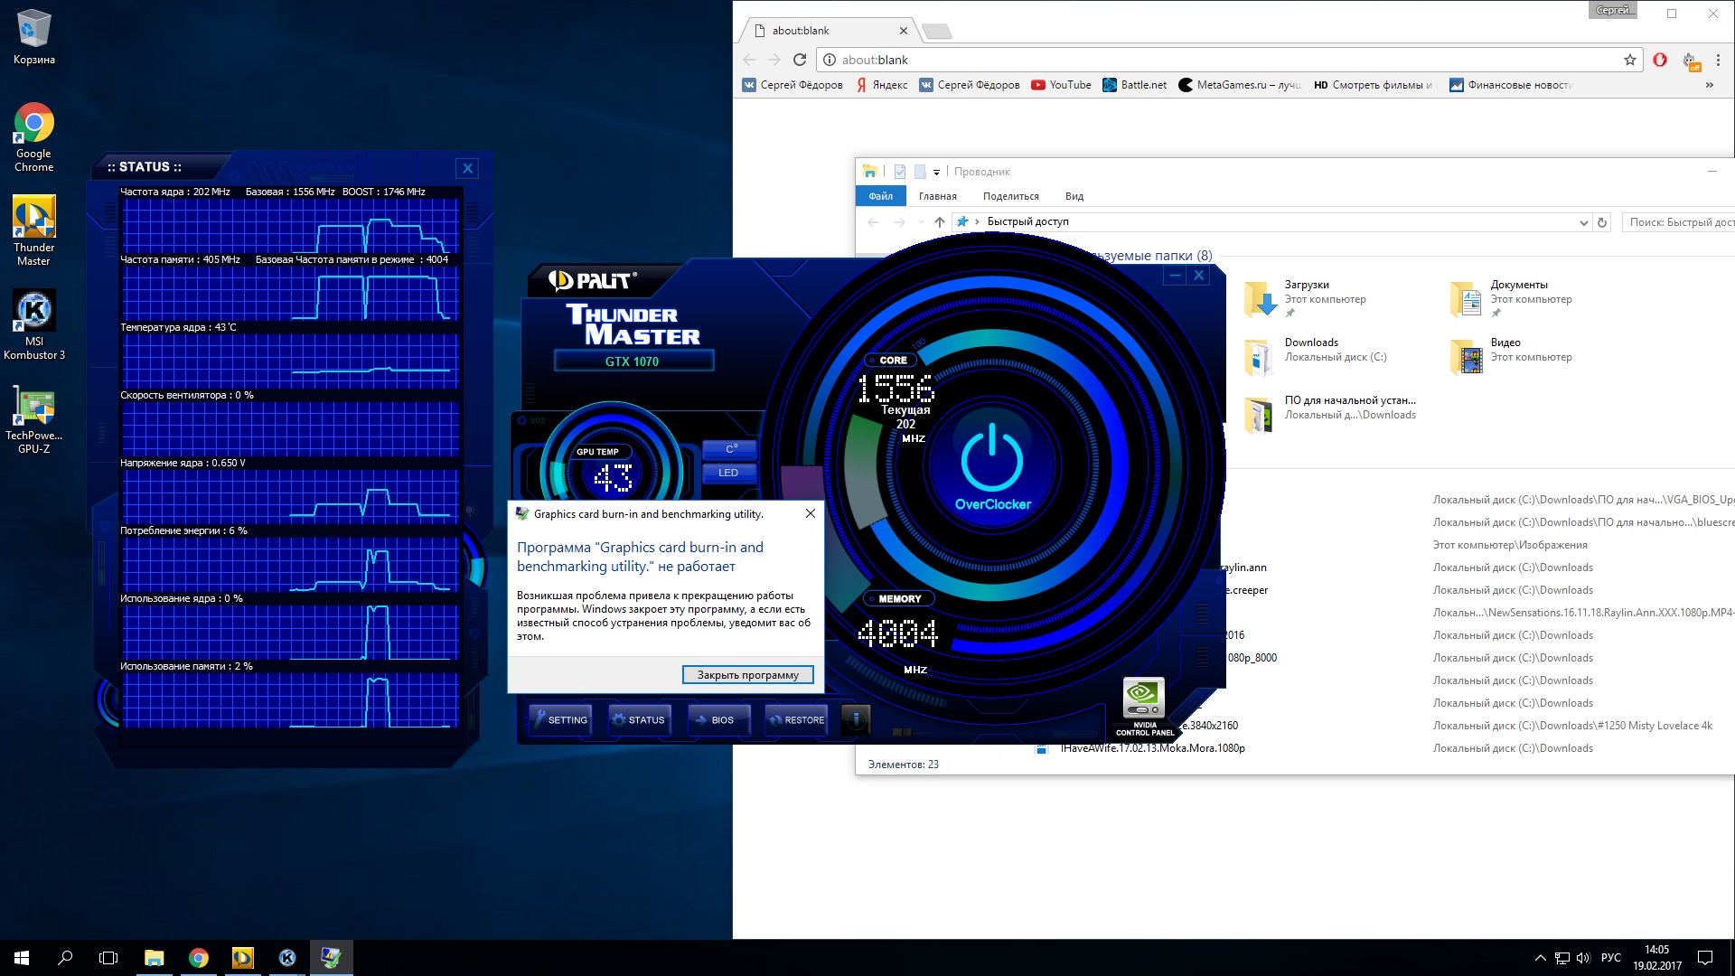The image size is (1735, 976).
Task: Reload the about:blank page
Action: (x=800, y=60)
